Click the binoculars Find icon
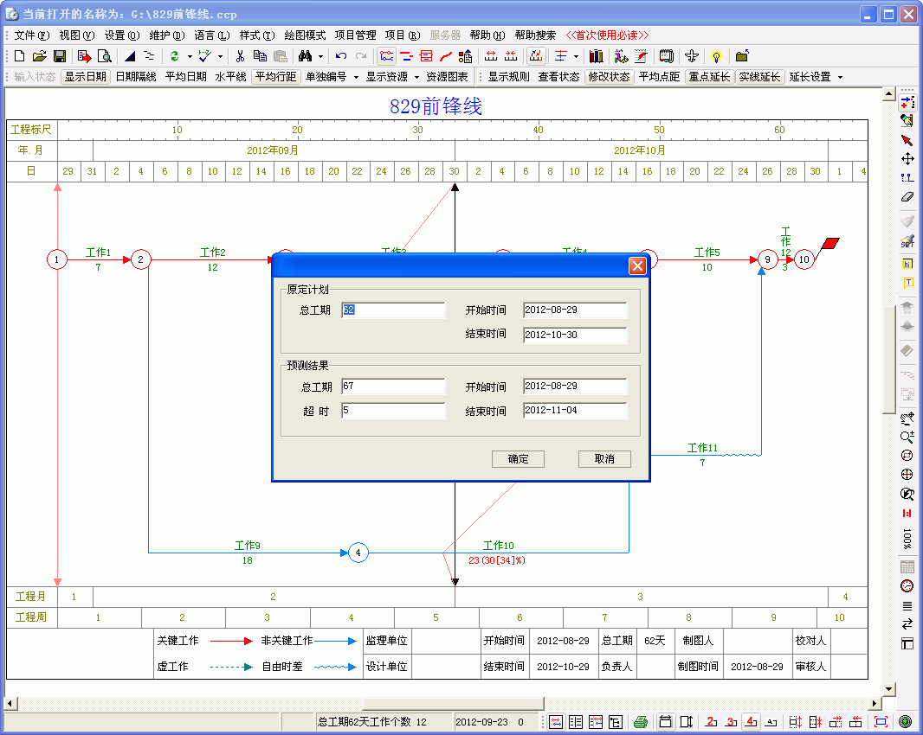 pos(305,56)
